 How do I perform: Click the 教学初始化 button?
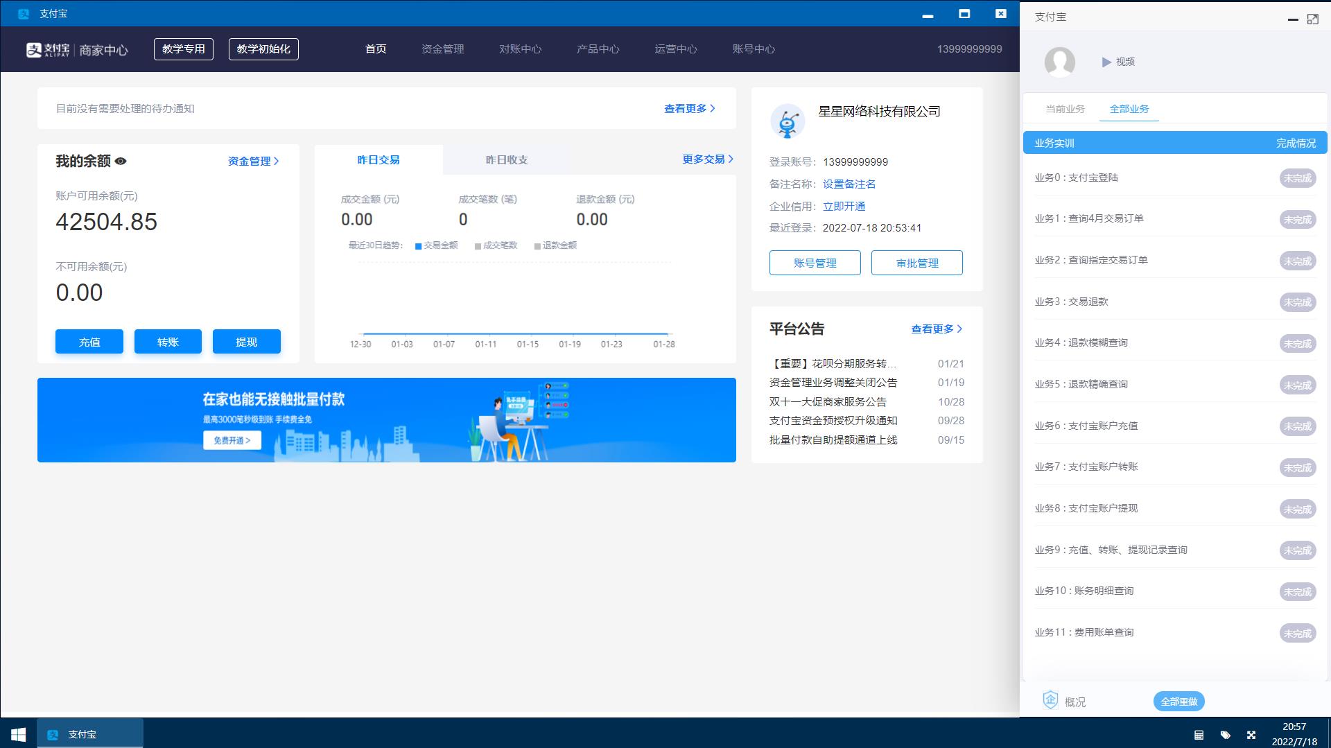tap(263, 49)
